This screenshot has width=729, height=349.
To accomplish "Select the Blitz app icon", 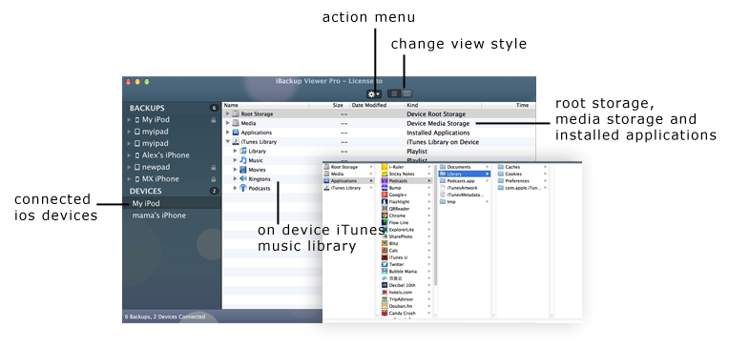I will tap(385, 243).
